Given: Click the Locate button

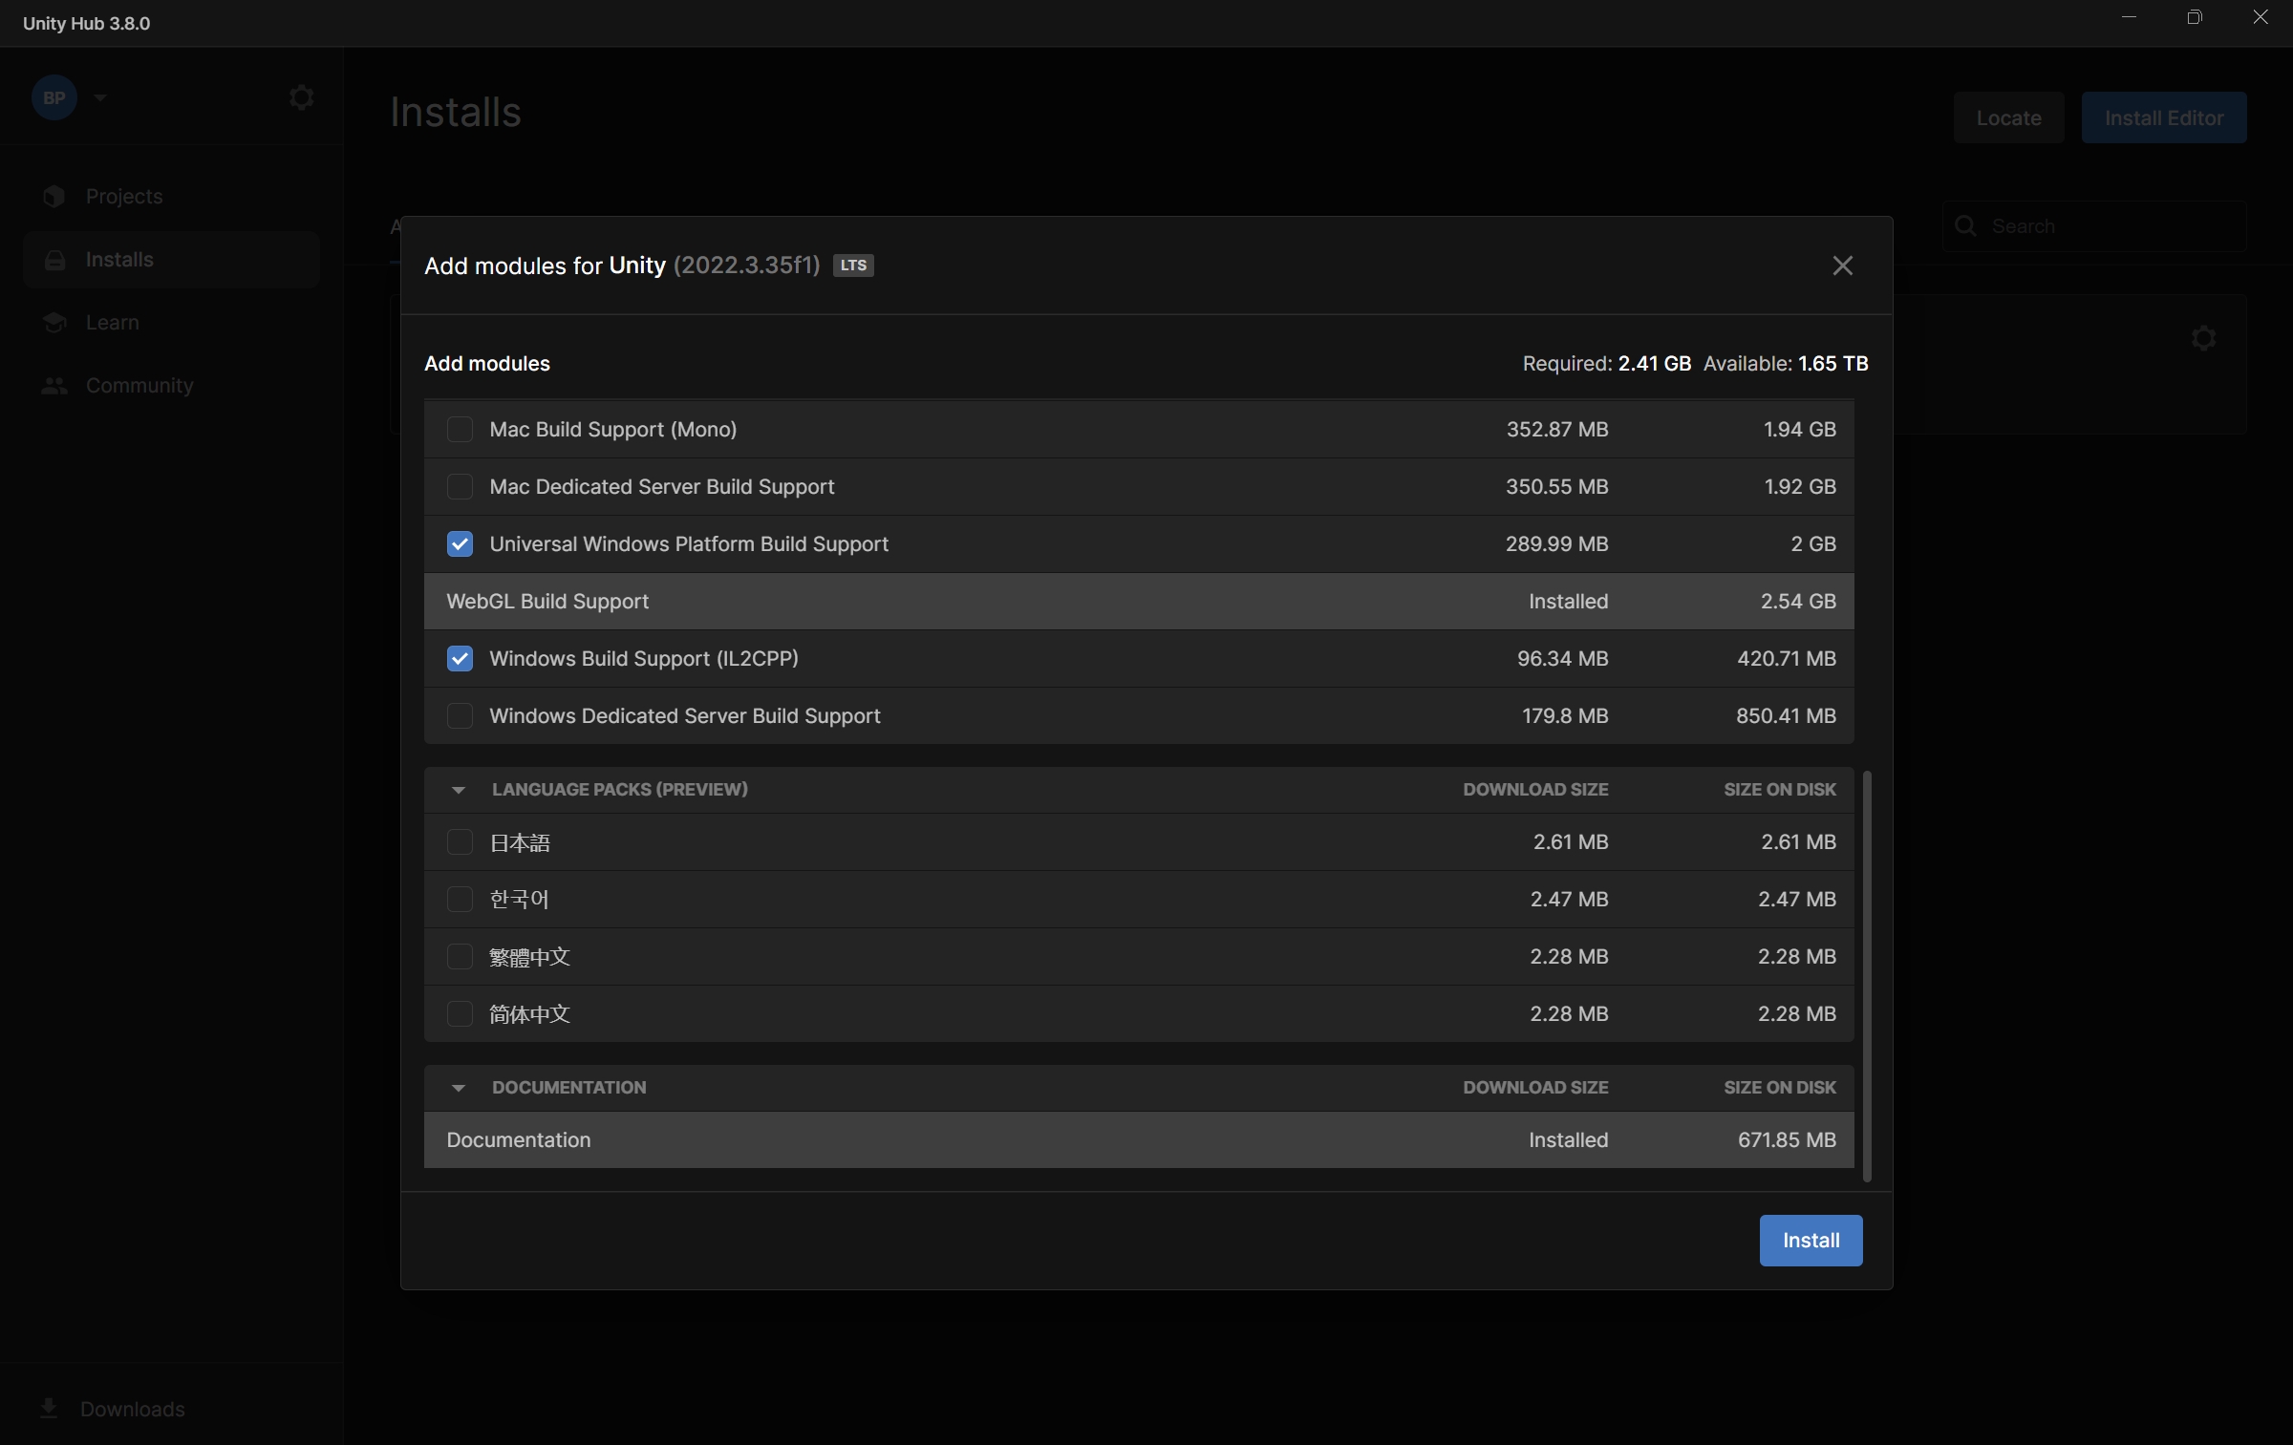Looking at the screenshot, I should [x=2007, y=117].
